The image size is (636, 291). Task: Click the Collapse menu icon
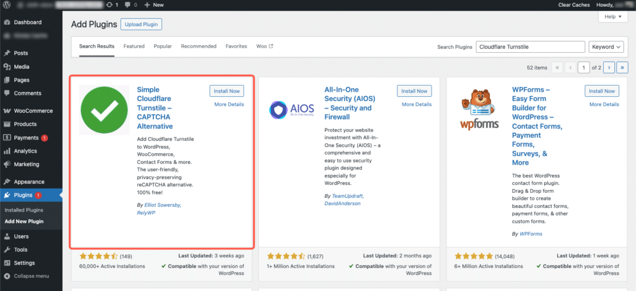[x=7, y=276]
